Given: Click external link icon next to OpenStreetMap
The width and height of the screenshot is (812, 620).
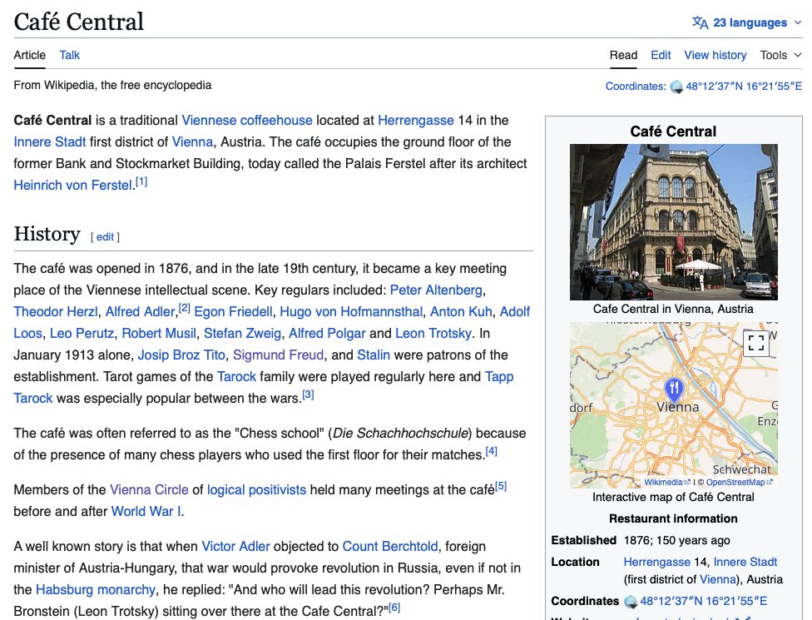Looking at the screenshot, I should tap(770, 482).
